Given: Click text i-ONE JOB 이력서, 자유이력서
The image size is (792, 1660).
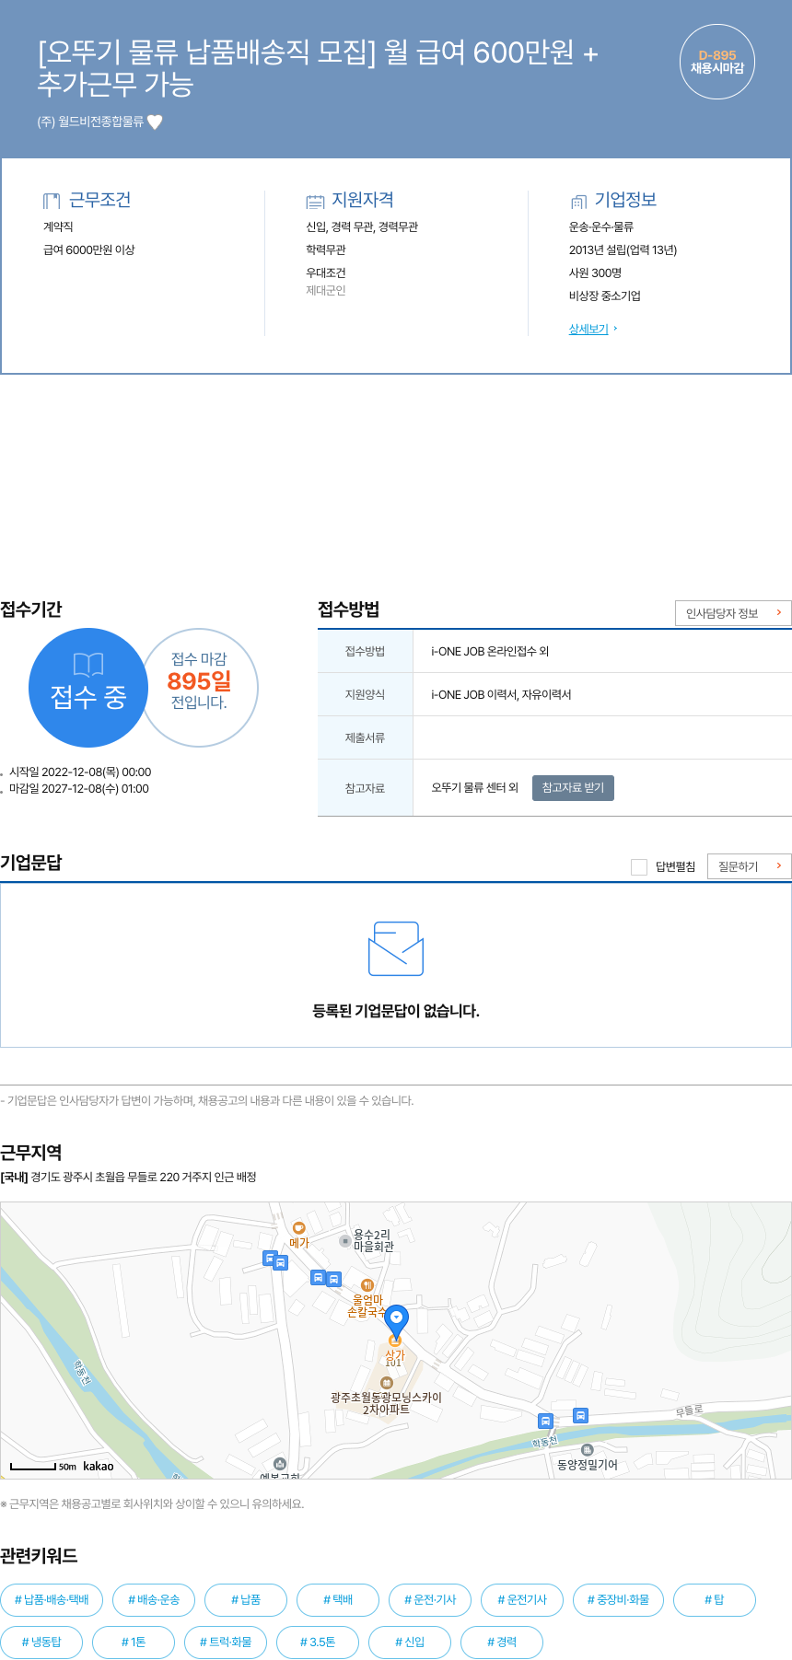Looking at the screenshot, I should tap(501, 694).
